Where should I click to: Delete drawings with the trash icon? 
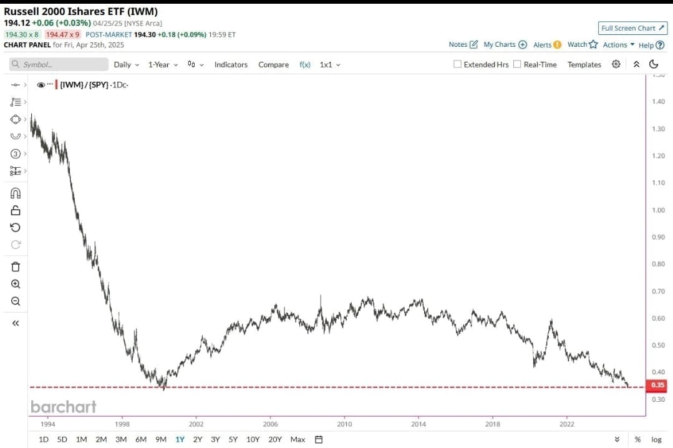(16, 267)
